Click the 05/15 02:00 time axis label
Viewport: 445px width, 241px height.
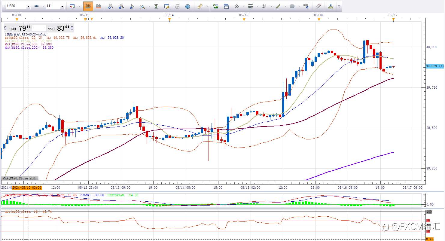pos(250,188)
